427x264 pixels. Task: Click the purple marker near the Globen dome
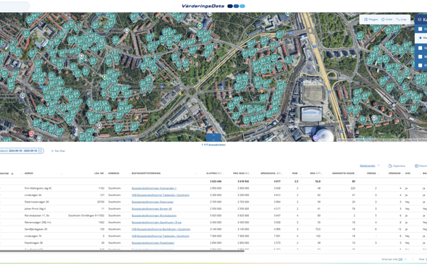click(316, 138)
